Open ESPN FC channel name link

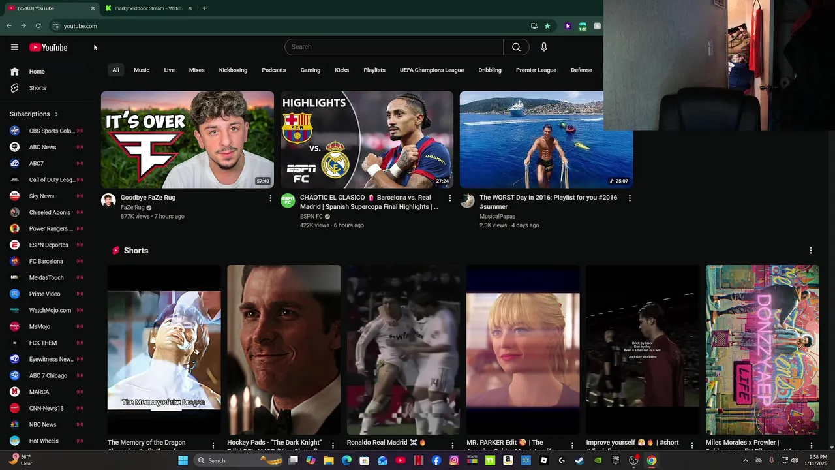click(311, 216)
